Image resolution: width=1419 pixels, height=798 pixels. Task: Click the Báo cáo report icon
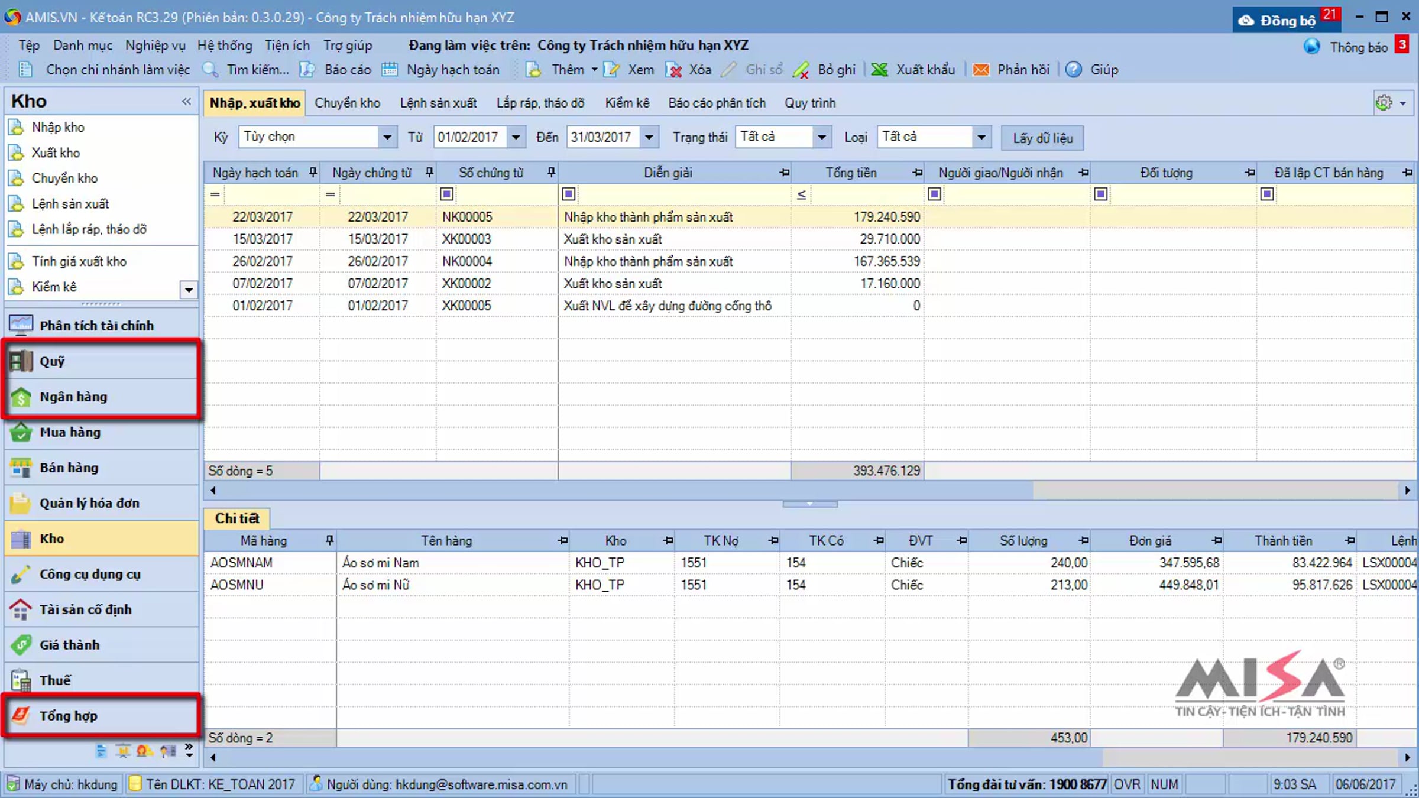tap(307, 70)
